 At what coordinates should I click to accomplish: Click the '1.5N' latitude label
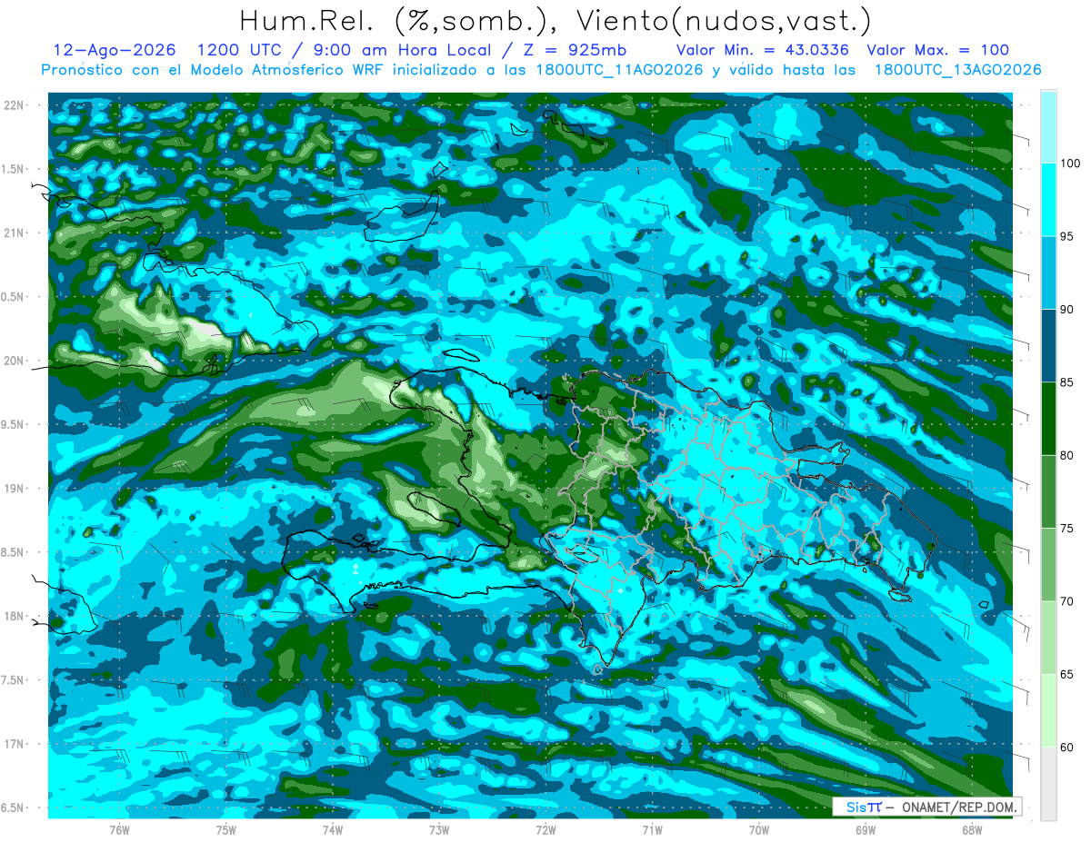(x=15, y=169)
